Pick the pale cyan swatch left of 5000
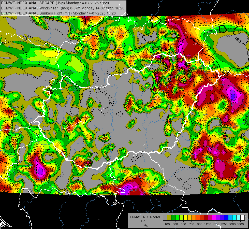The height and width of the screenshot is (229, 249). (x=239, y=218)
